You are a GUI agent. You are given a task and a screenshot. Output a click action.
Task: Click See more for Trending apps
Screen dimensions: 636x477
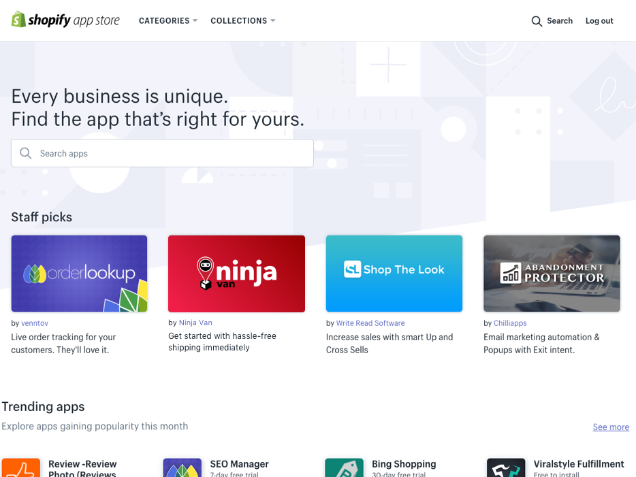(x=611, y=427)
